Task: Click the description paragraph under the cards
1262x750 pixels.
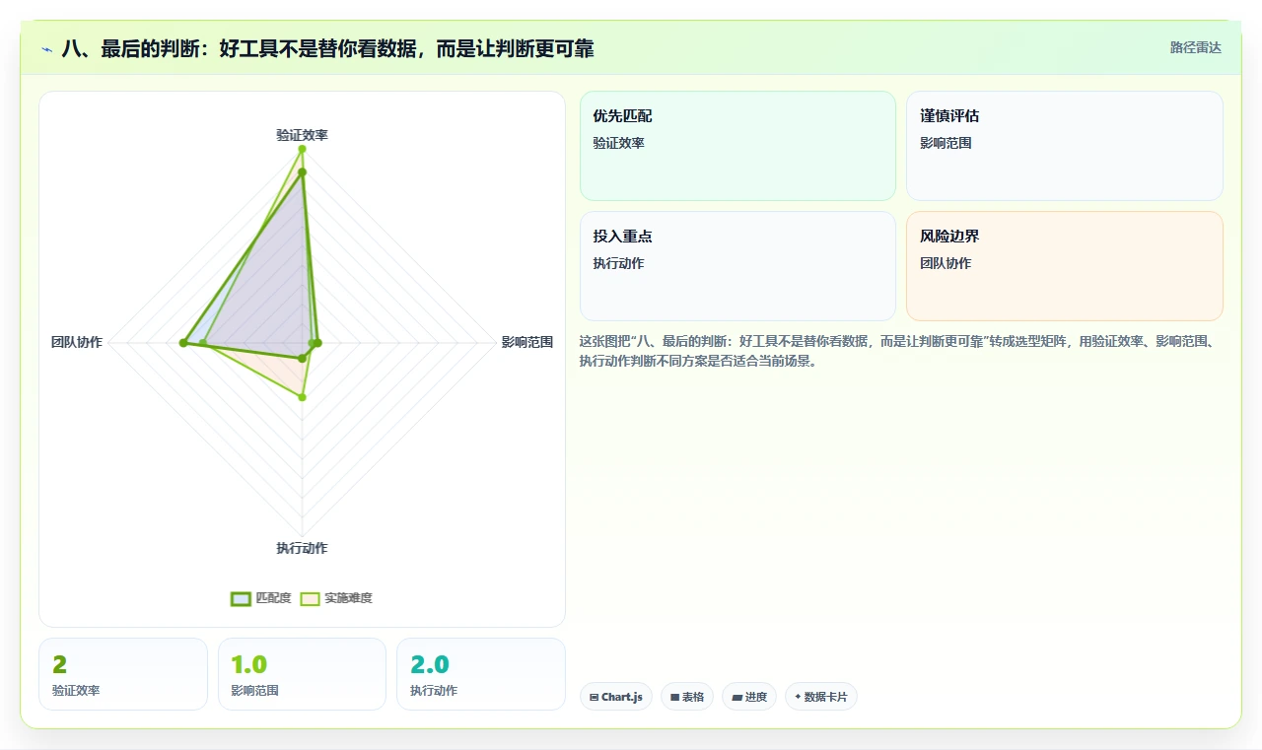Action: click(x=901, y=351)
